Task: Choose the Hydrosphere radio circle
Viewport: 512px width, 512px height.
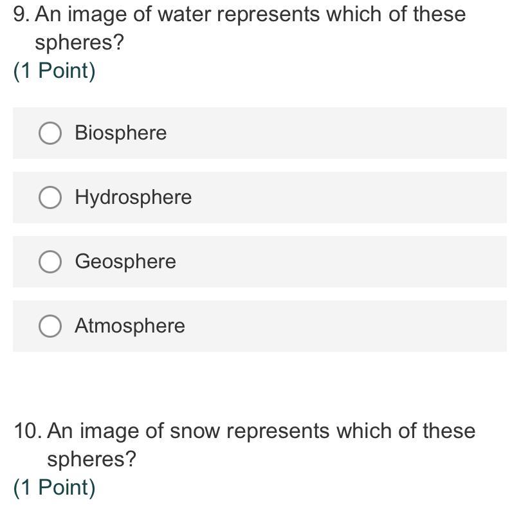Action: (50, 197)
